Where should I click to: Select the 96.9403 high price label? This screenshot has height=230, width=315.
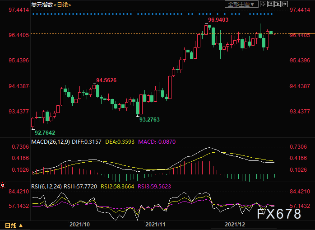tap(218, 20)
